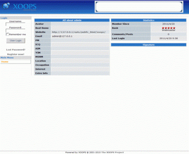Click the Statistics header
The width and height of the screenshot is (189, 154).
tap(148, 20)
